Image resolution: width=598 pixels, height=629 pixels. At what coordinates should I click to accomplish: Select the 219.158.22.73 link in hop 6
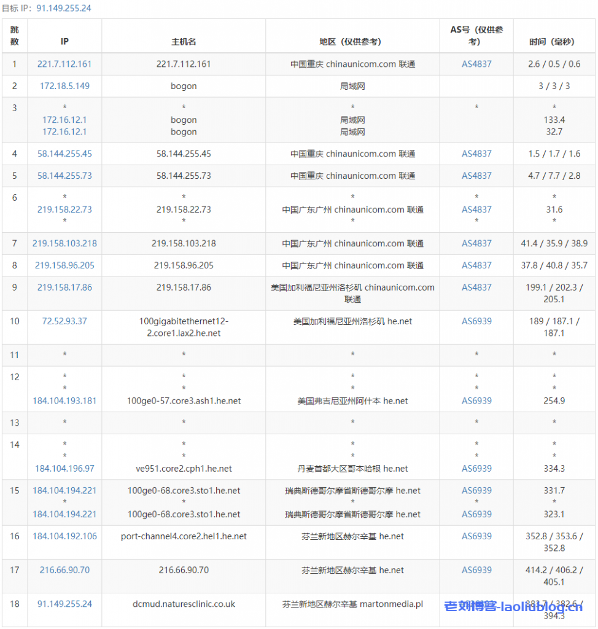tap(64, 209)
